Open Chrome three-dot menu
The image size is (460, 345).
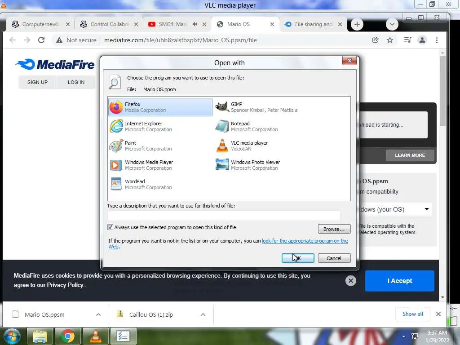437,40
